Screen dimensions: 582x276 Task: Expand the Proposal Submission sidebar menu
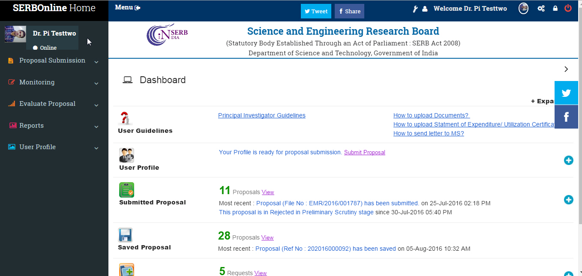52,61
